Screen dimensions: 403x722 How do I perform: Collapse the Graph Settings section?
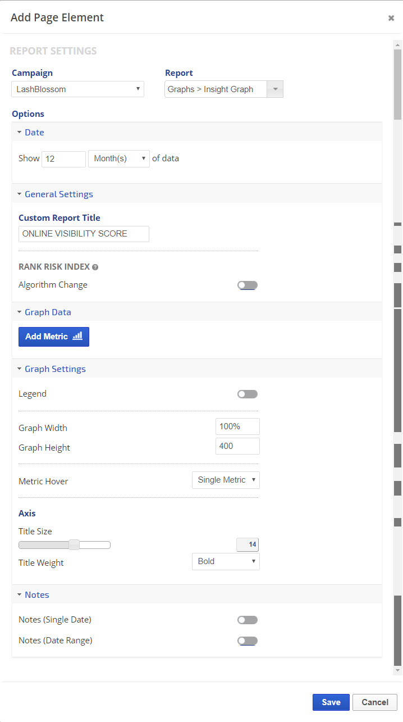54,369
